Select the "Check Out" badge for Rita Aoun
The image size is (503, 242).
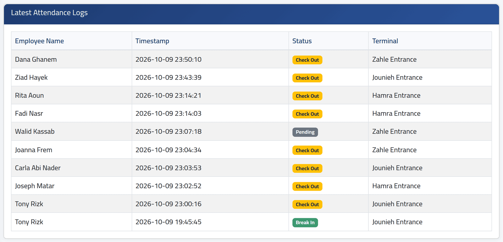307,96
